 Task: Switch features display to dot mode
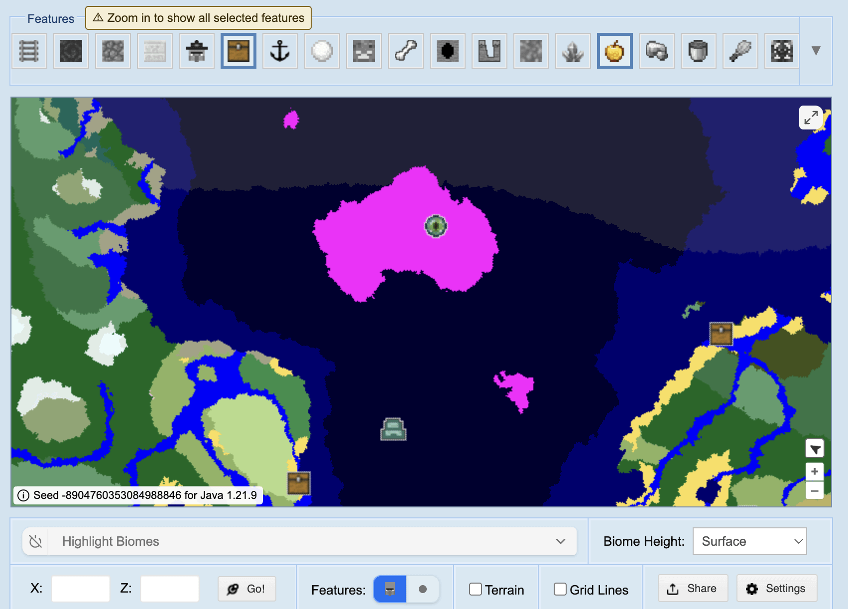423,589
